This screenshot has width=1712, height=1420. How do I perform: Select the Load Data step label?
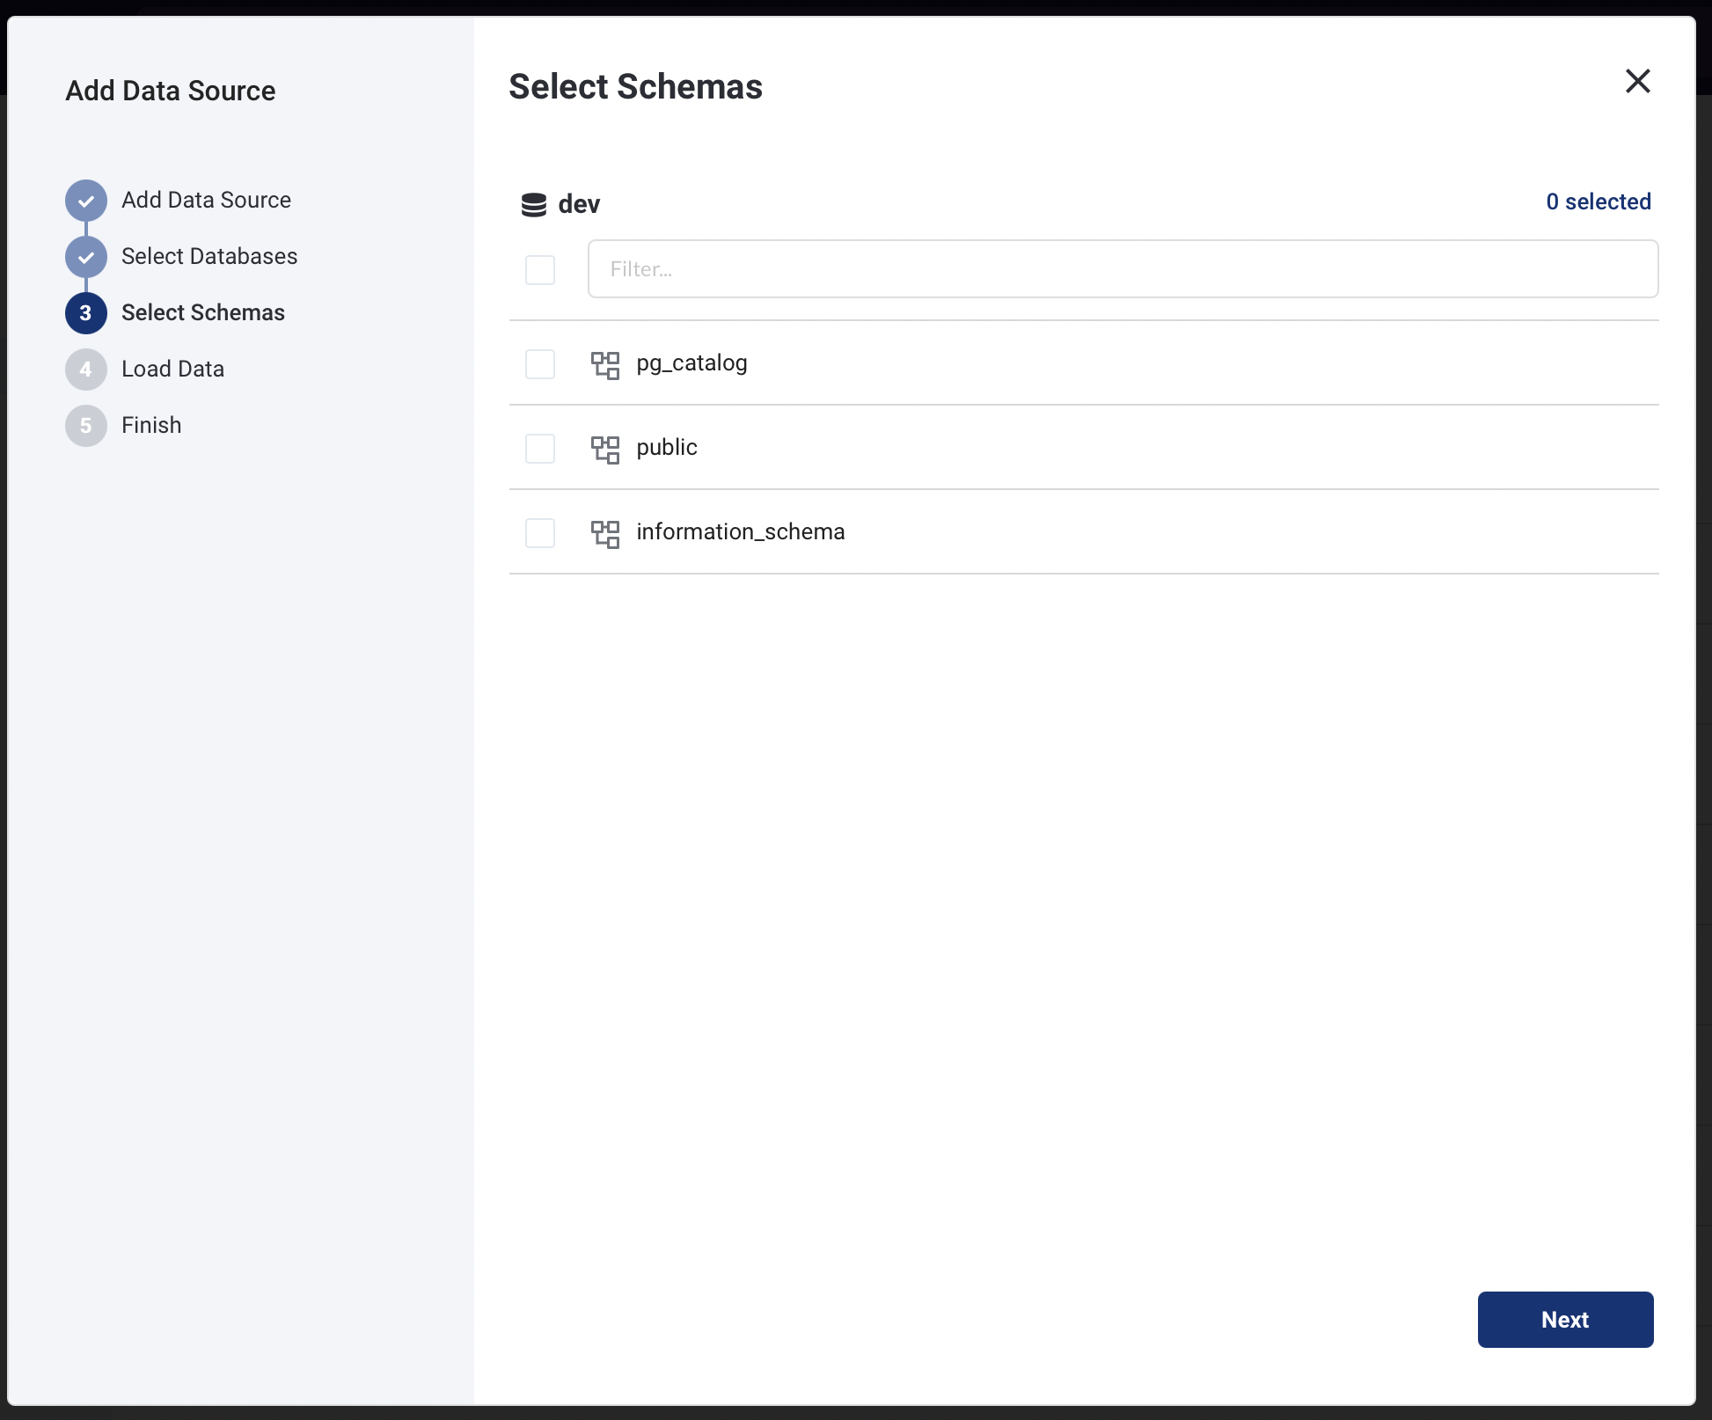(172, 369)
